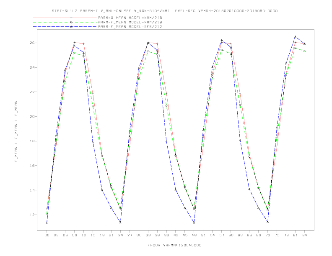This screenshot has height=256, width=332.
Task: Click forecast hour tick label 42
Action: click(176, 235)
